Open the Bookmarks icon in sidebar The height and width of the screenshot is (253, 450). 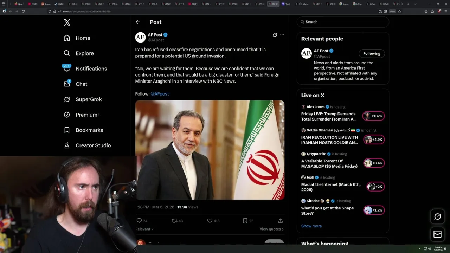pyautogui.click(x=67, y=130)
